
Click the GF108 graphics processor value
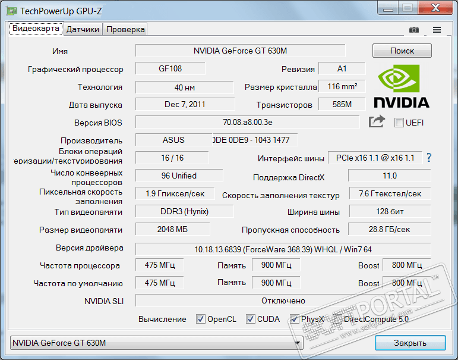click(170, 68)
